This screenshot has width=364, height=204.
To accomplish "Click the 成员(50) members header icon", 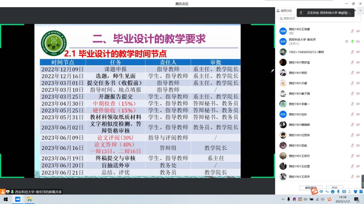I will pos(278,11).
